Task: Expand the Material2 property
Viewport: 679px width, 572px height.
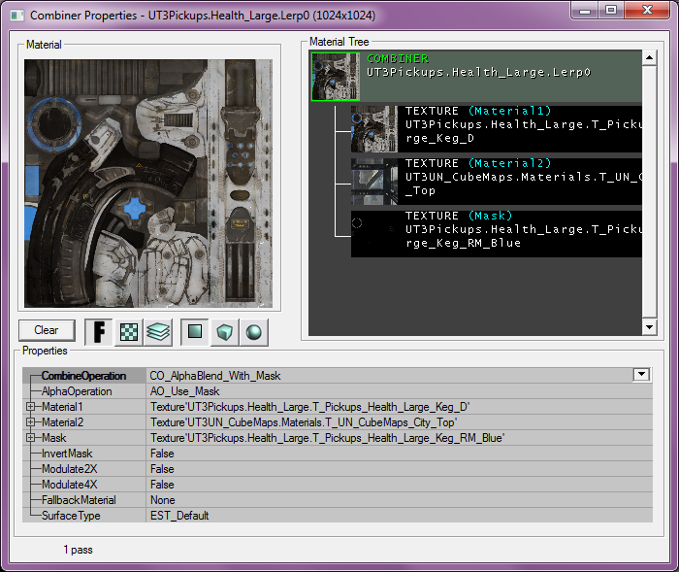Action: click(31, 422)
